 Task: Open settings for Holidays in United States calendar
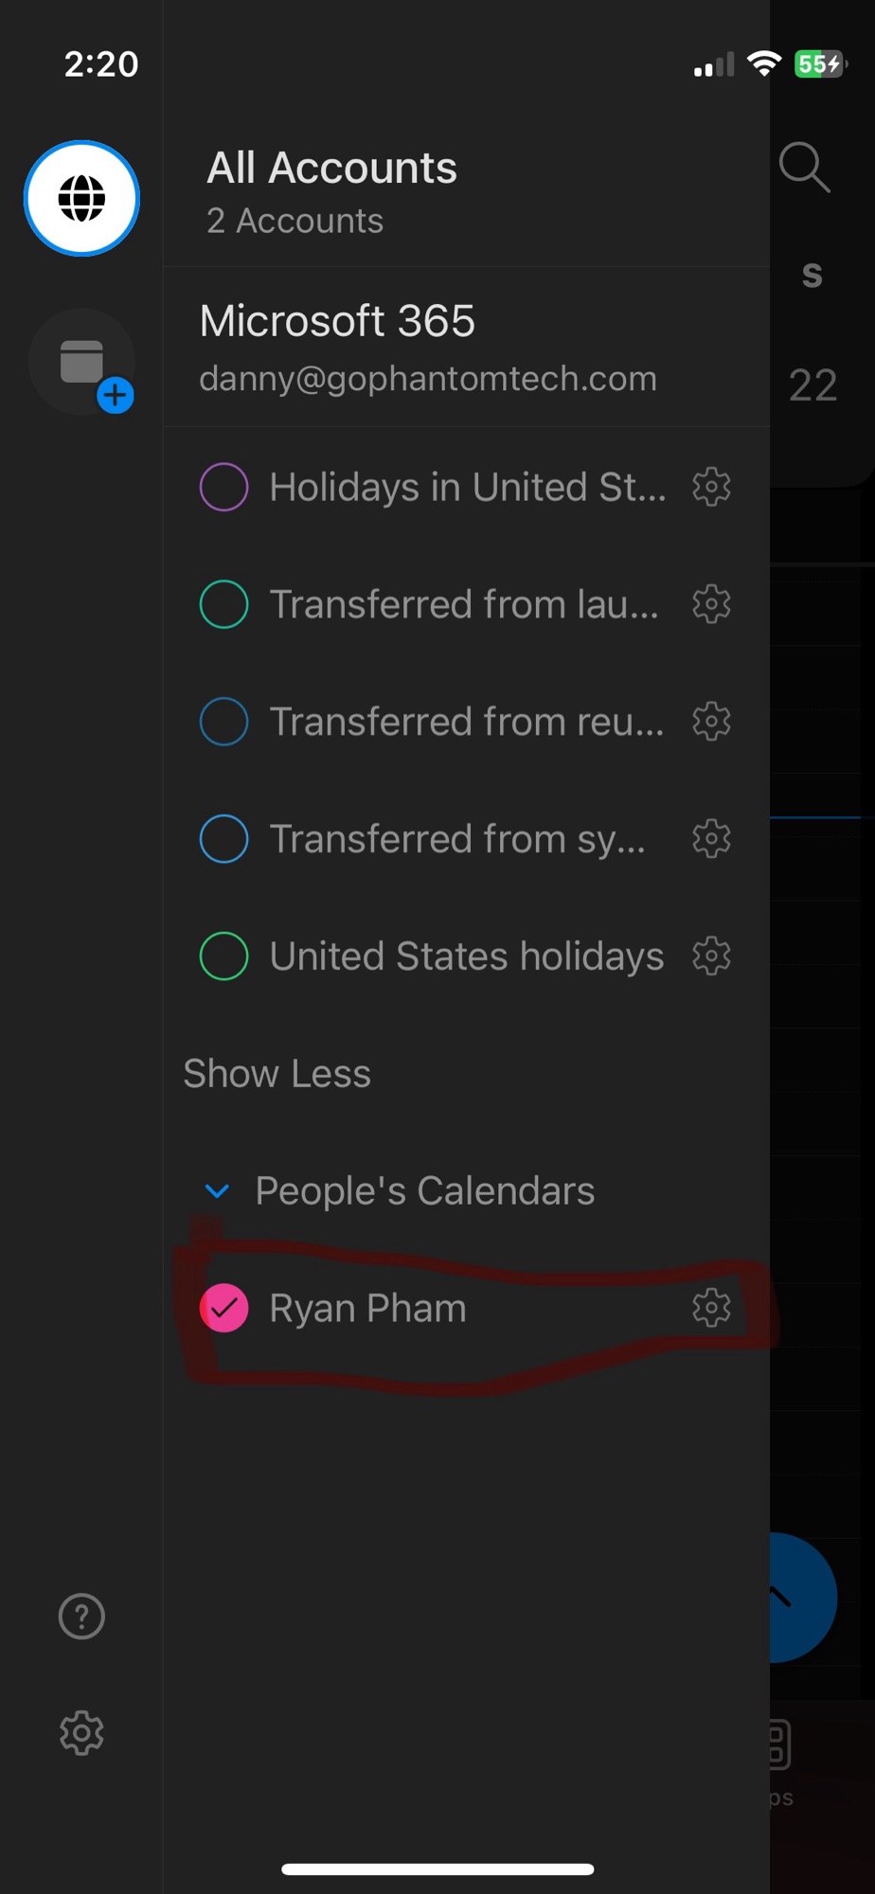(711, 487)
